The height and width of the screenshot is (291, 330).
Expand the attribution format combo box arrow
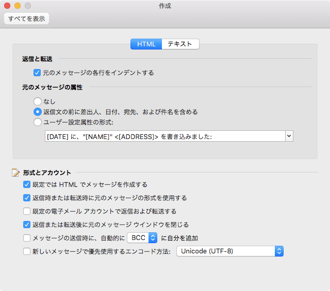click(x=289, y=136)
